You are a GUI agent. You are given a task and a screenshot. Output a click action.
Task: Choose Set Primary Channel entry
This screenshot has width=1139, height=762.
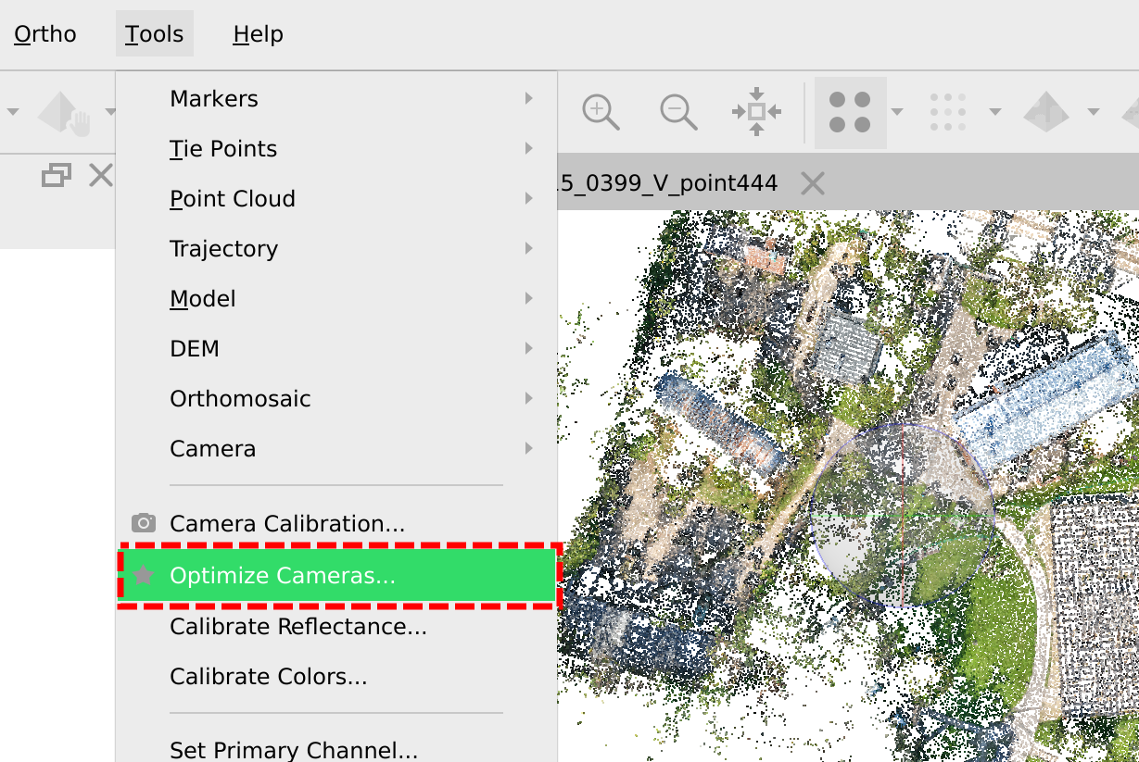coord(337,749)
